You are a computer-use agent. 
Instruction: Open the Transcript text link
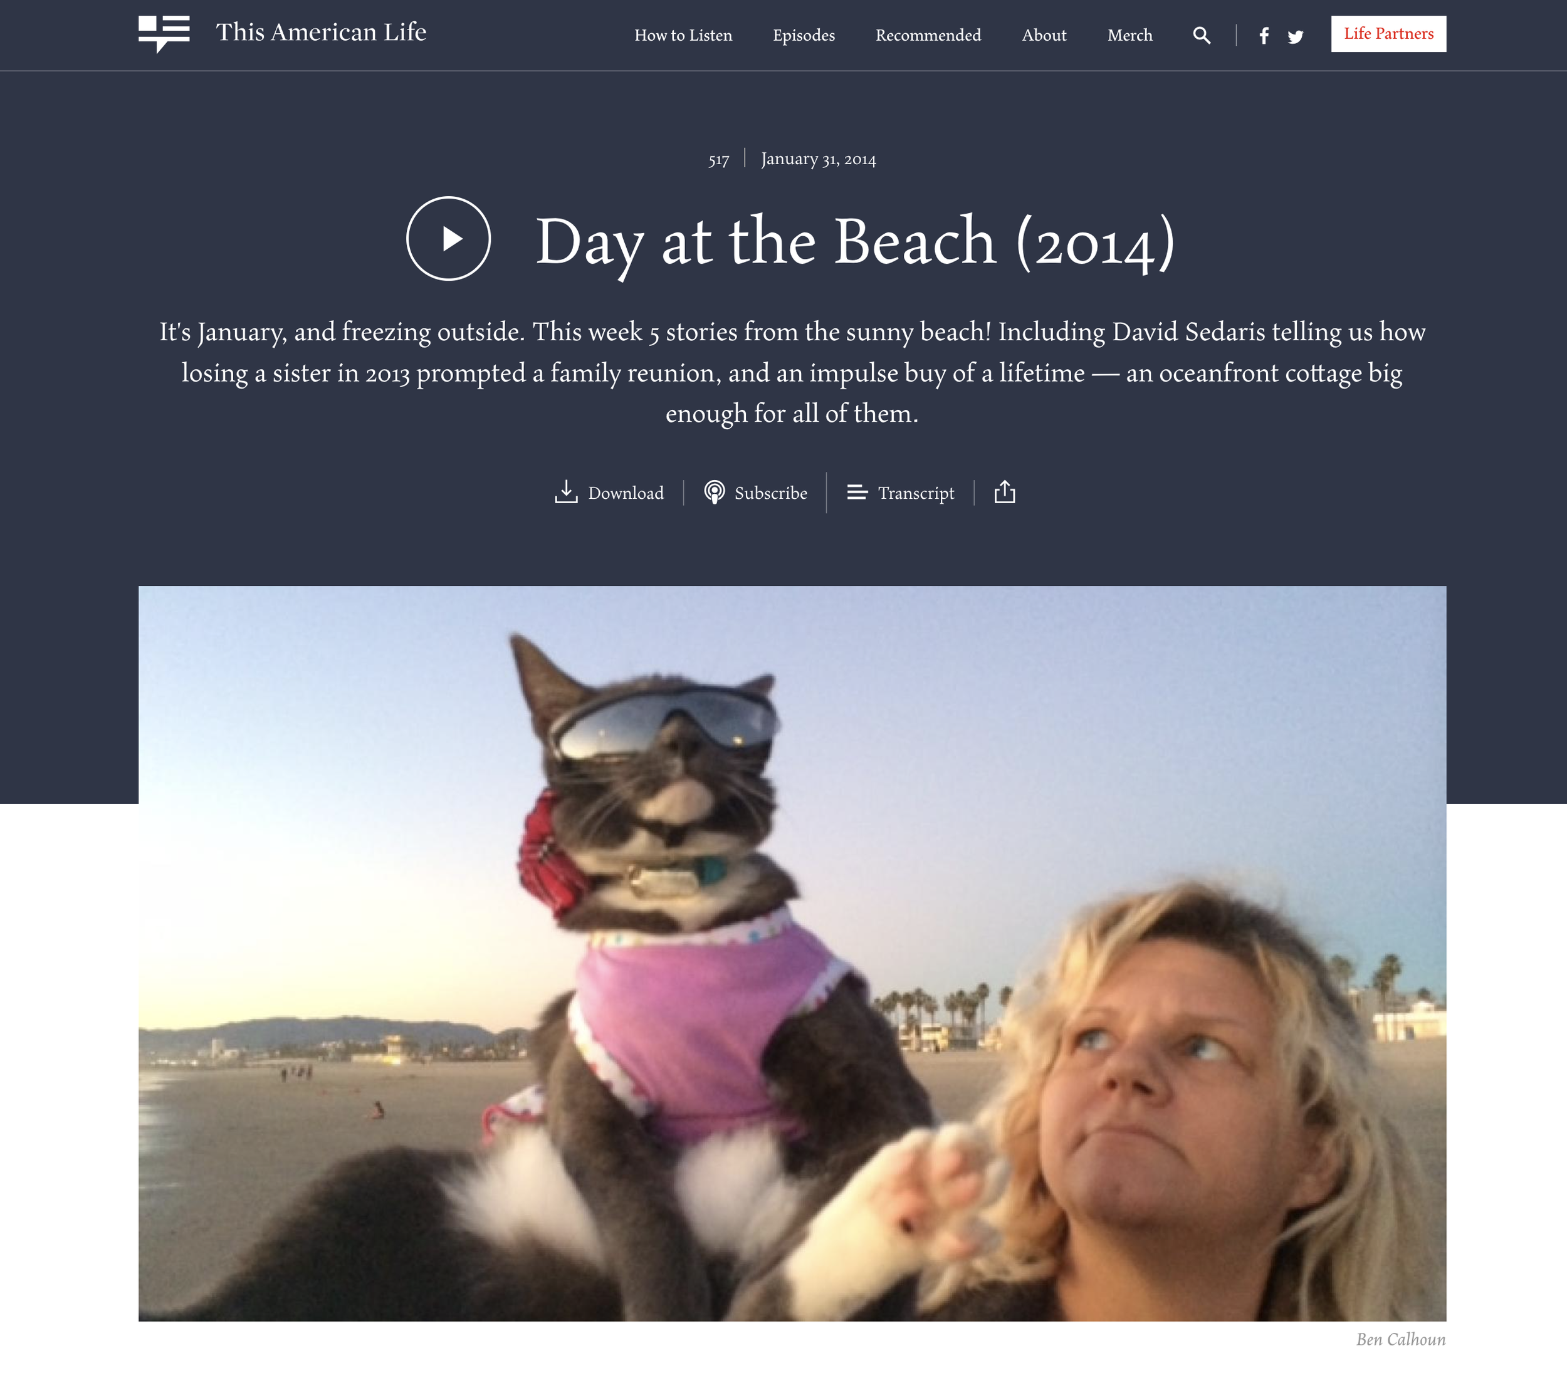[916, 493]
